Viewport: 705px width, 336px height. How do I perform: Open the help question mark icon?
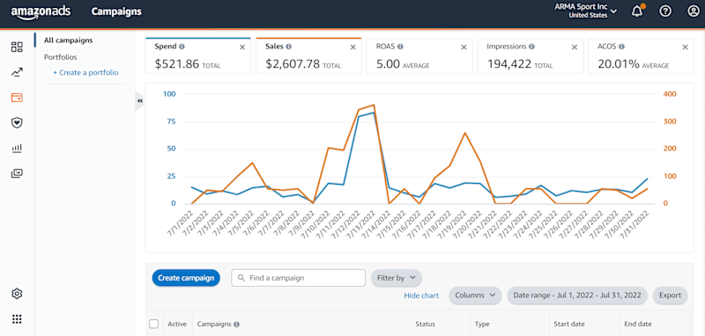click(x=665, y=11)
